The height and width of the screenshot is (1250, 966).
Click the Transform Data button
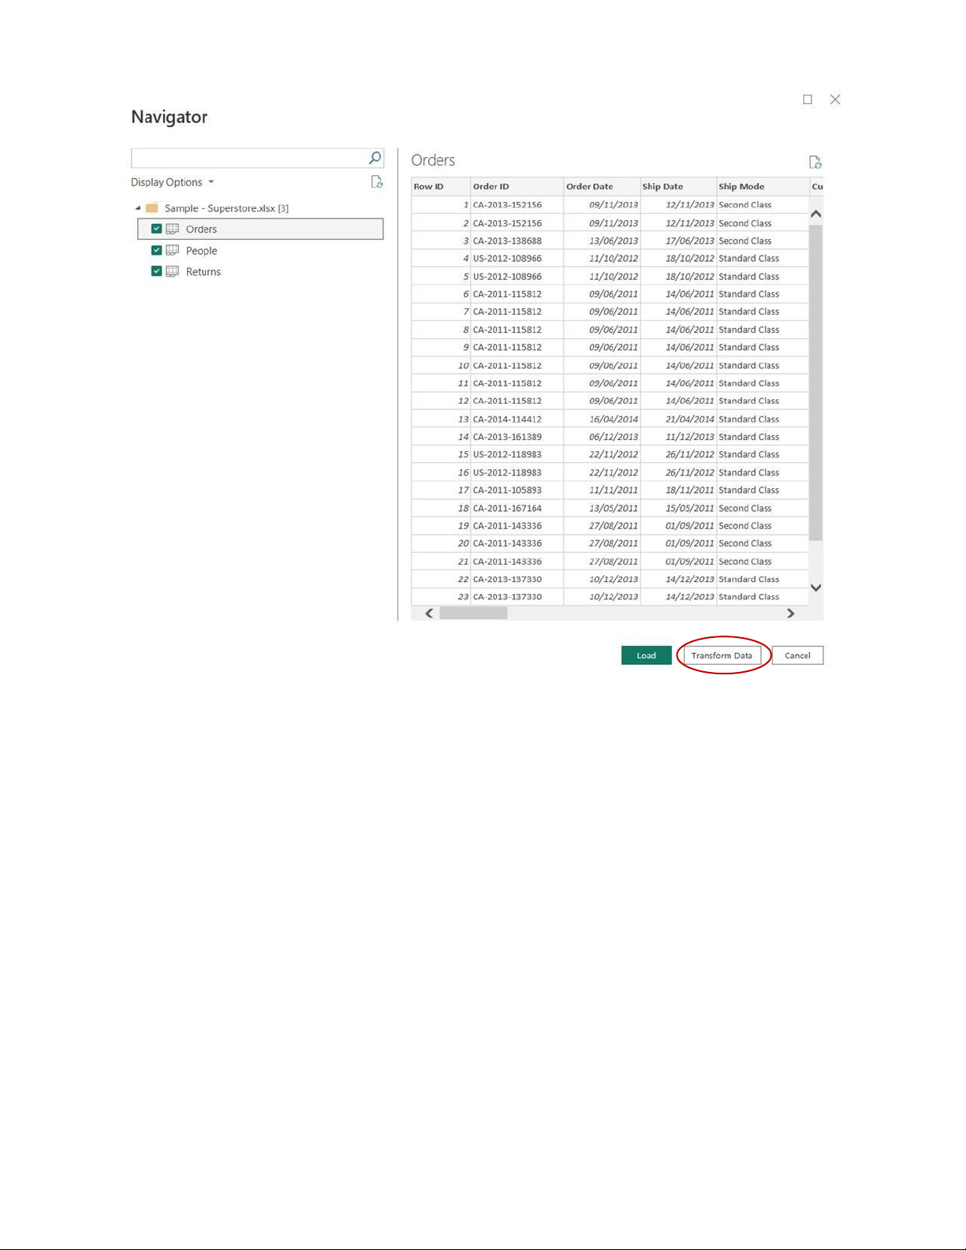722,655
